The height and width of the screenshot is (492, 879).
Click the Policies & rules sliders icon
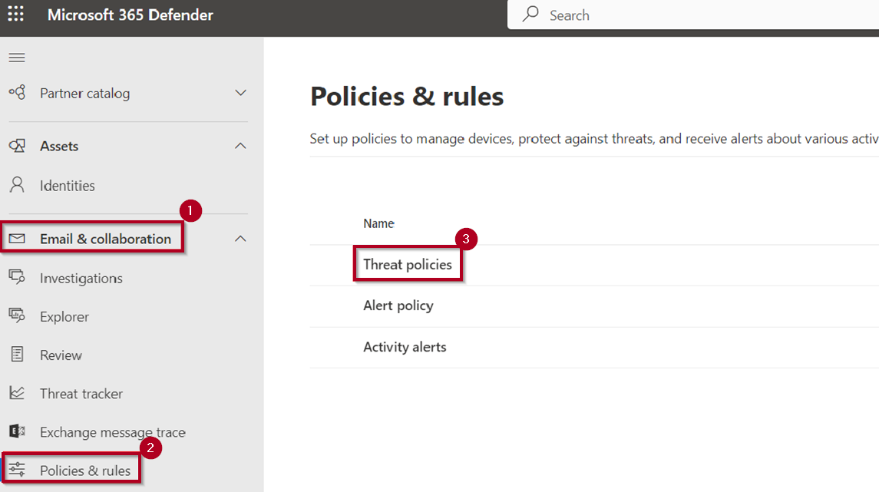16,470
